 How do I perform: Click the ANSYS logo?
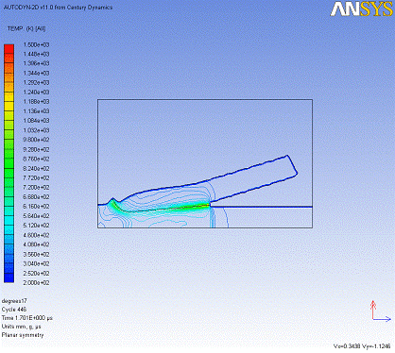(361, 8)
